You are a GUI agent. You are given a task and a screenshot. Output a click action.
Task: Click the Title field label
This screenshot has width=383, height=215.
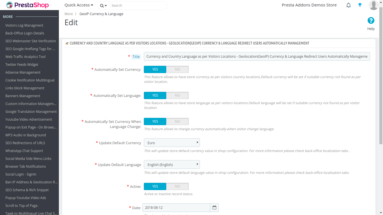[x=136, y=57]
